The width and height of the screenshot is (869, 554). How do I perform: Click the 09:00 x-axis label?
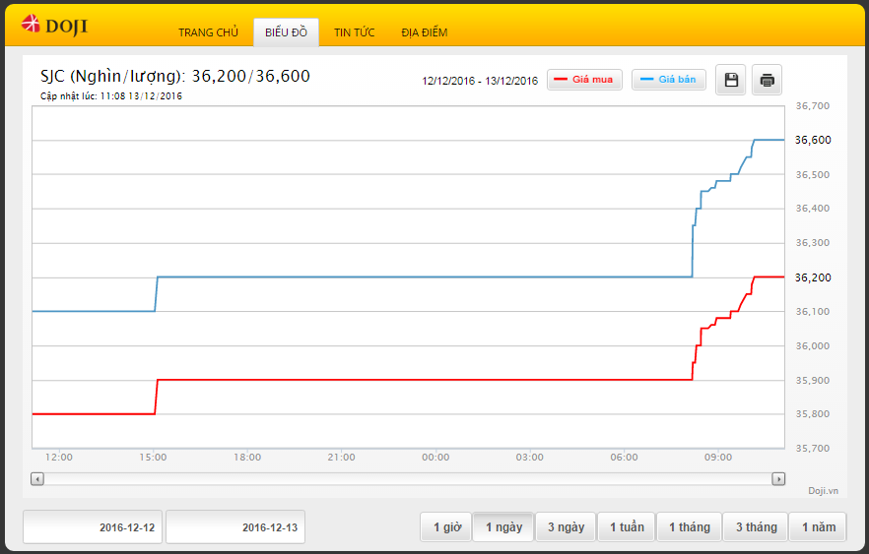click(718, 458)
